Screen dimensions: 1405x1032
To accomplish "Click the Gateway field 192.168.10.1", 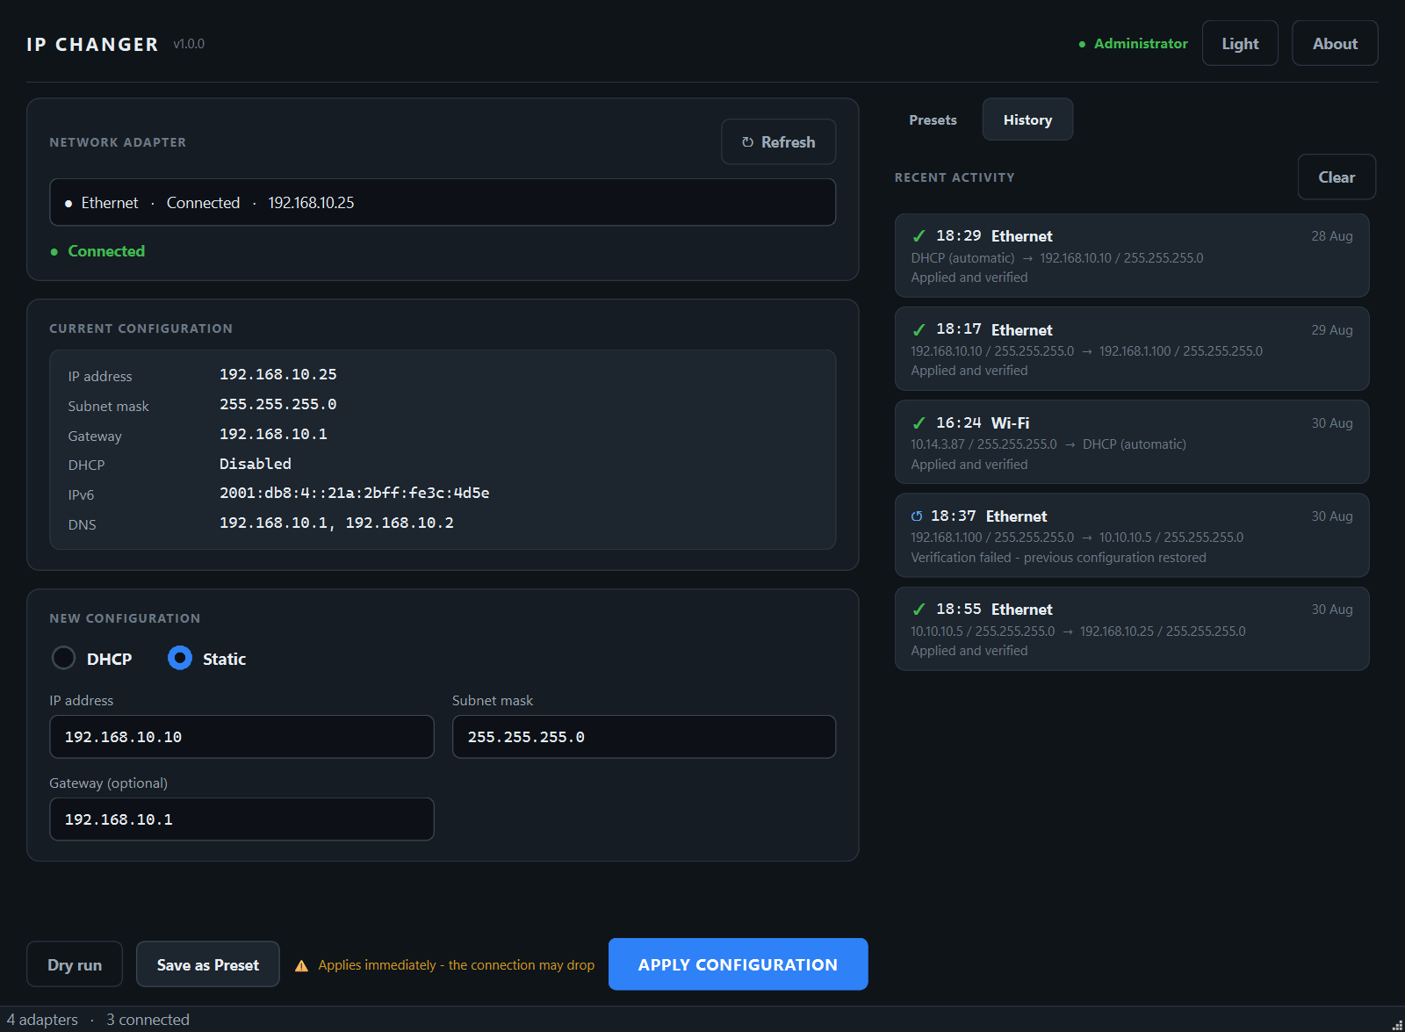I will pos(241,819).
